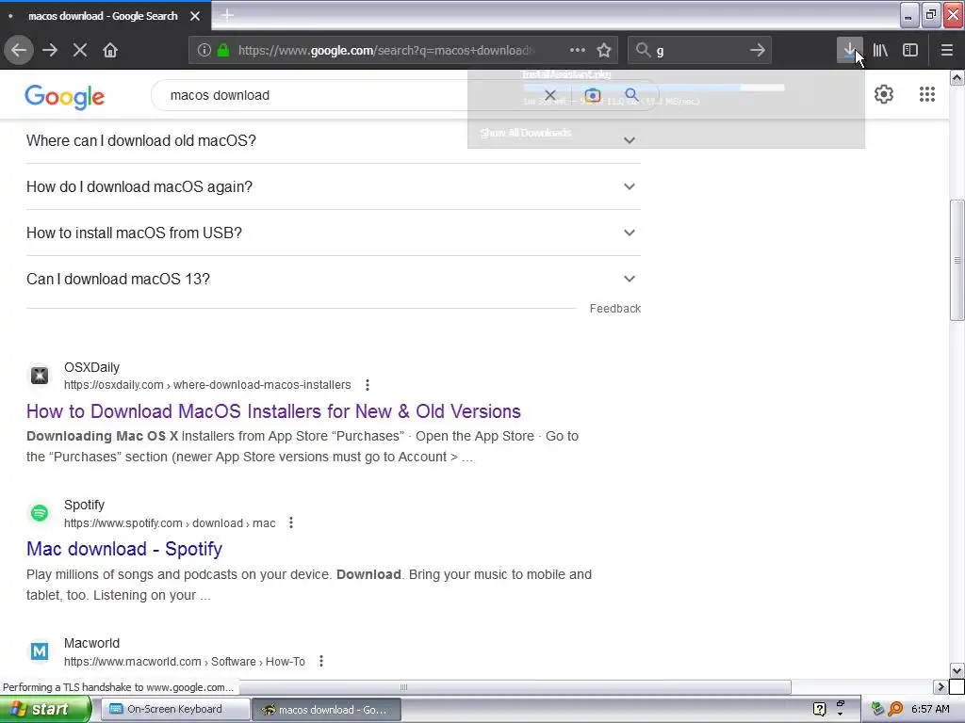Stop loading the page with X button
Image resolution: width=965 pixels, height=723 pixels.
click(80, 51)
